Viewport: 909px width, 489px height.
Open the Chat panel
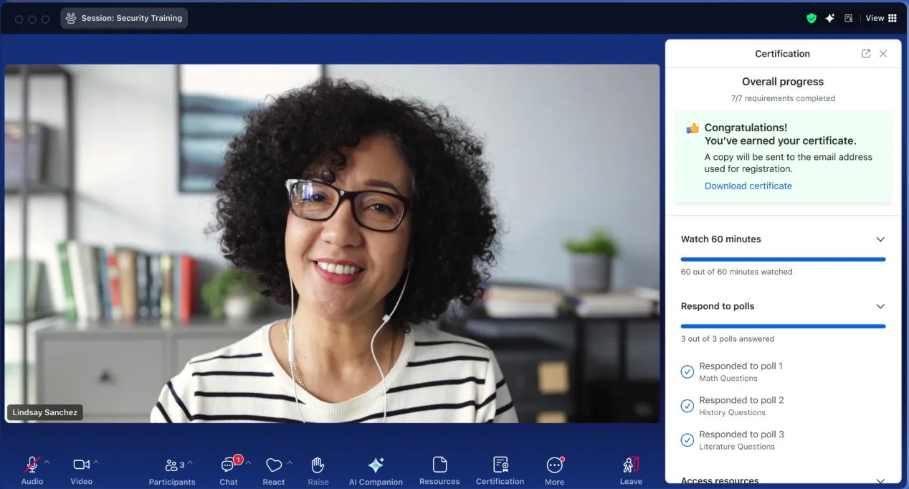point(229,470)
